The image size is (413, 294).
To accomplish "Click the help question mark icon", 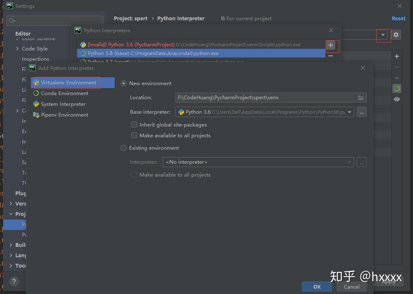I will [14, 282].
